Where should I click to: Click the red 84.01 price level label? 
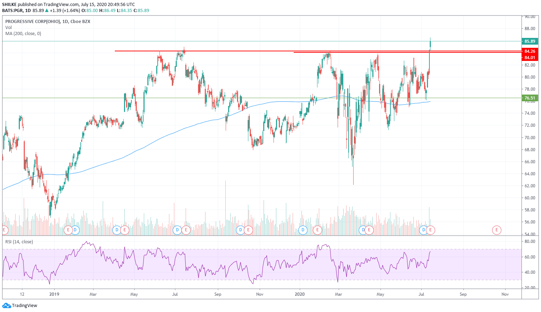click(x=530, y=58)
